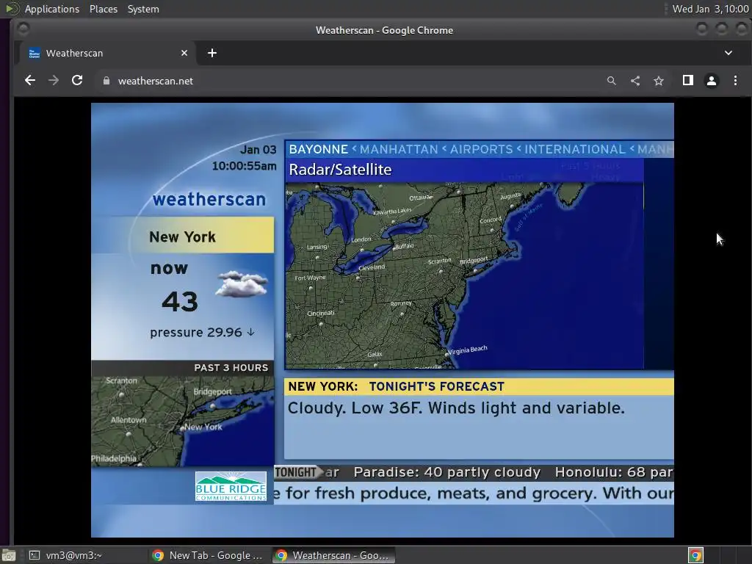Click the PAST 3 HOURS label
Image resolution: width=752 pixels, height=564 pixels.
click(231, 368)
